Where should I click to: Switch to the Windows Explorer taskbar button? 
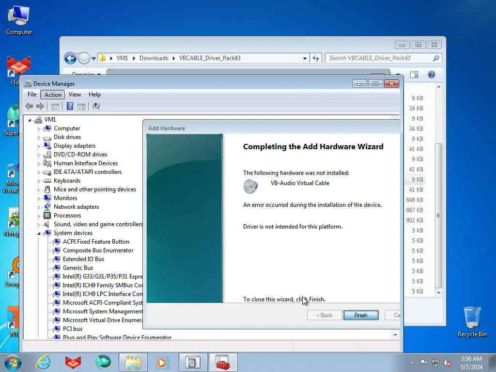coord(133,362)
